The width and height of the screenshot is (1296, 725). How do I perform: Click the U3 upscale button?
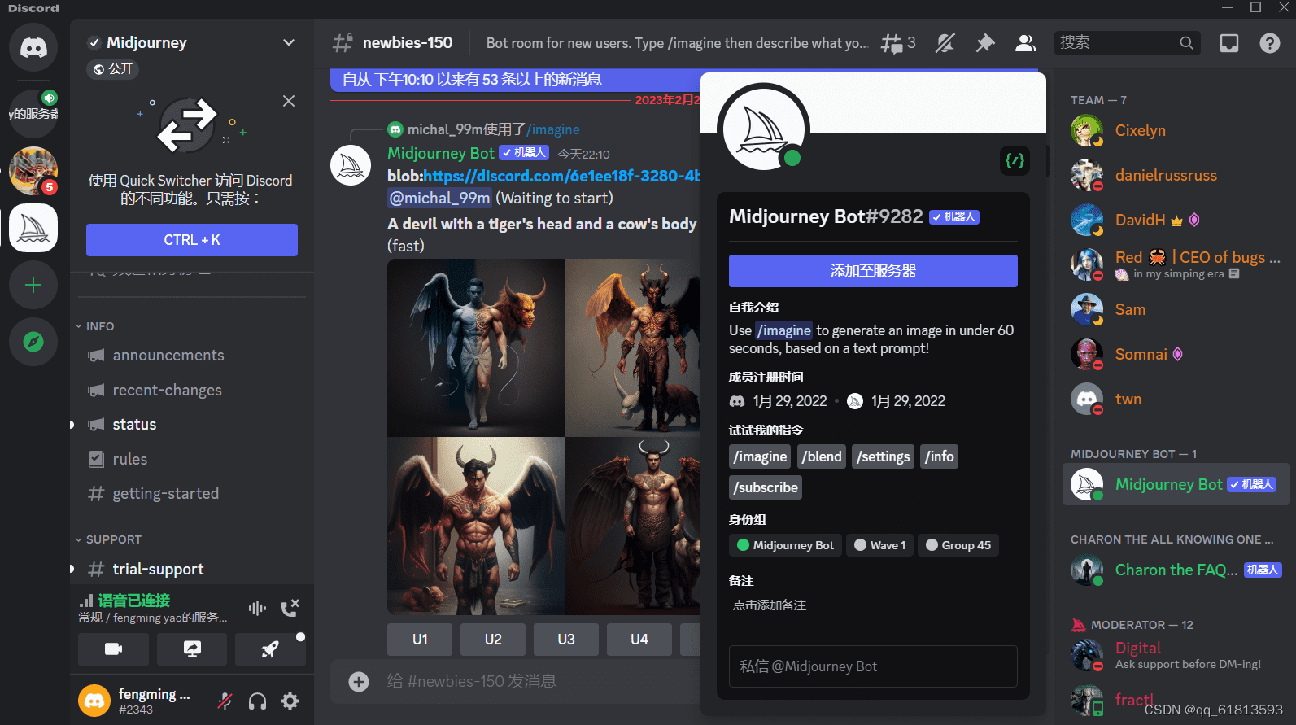click(566, 640)
